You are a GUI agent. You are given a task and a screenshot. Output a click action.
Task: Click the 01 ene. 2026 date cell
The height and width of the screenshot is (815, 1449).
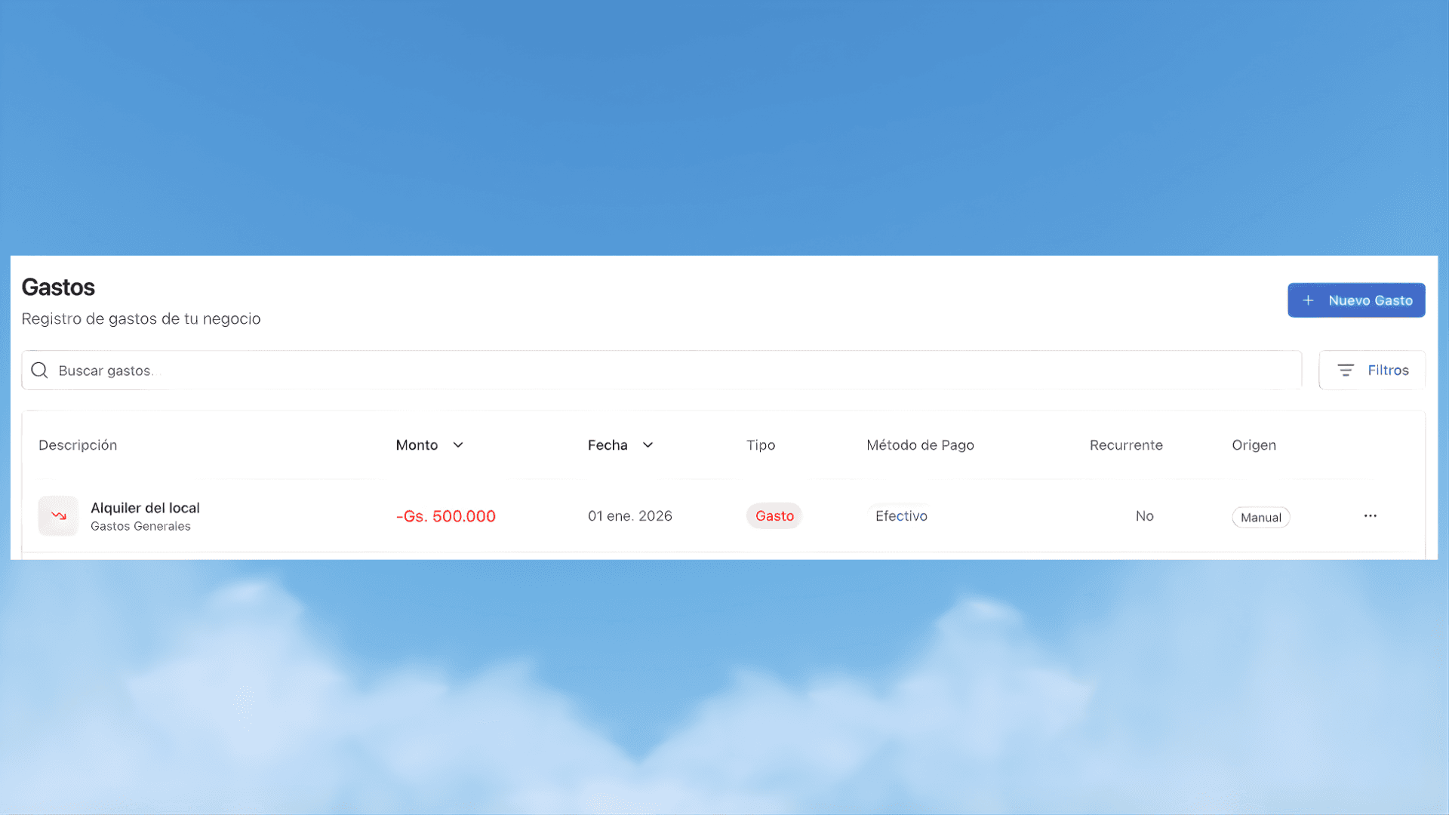(629, 516)
